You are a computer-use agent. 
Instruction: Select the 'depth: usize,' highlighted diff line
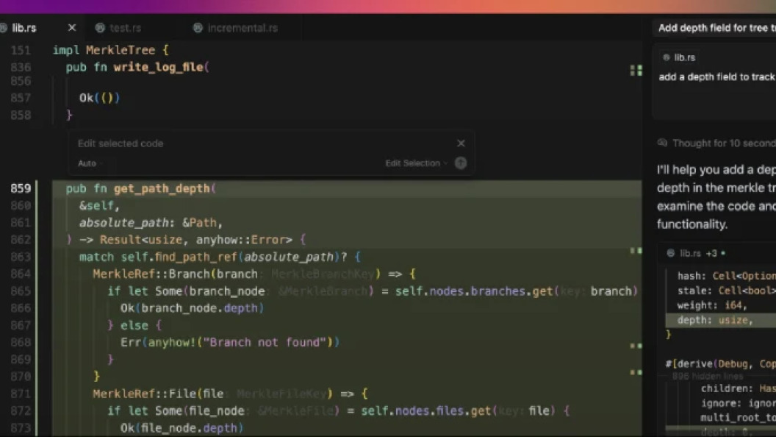721,320
